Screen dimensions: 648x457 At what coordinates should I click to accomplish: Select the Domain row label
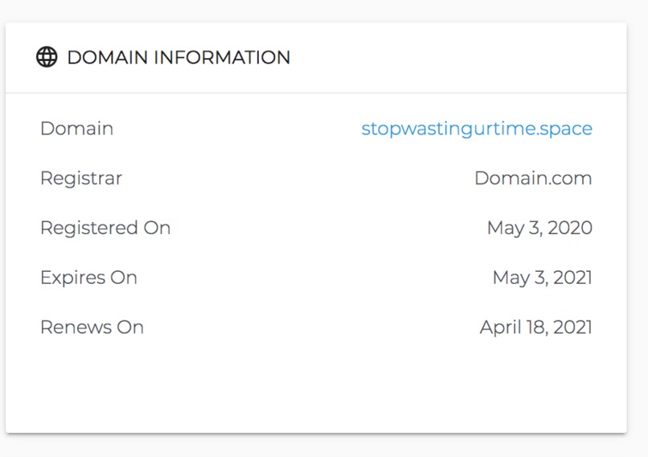click(77, 128)
